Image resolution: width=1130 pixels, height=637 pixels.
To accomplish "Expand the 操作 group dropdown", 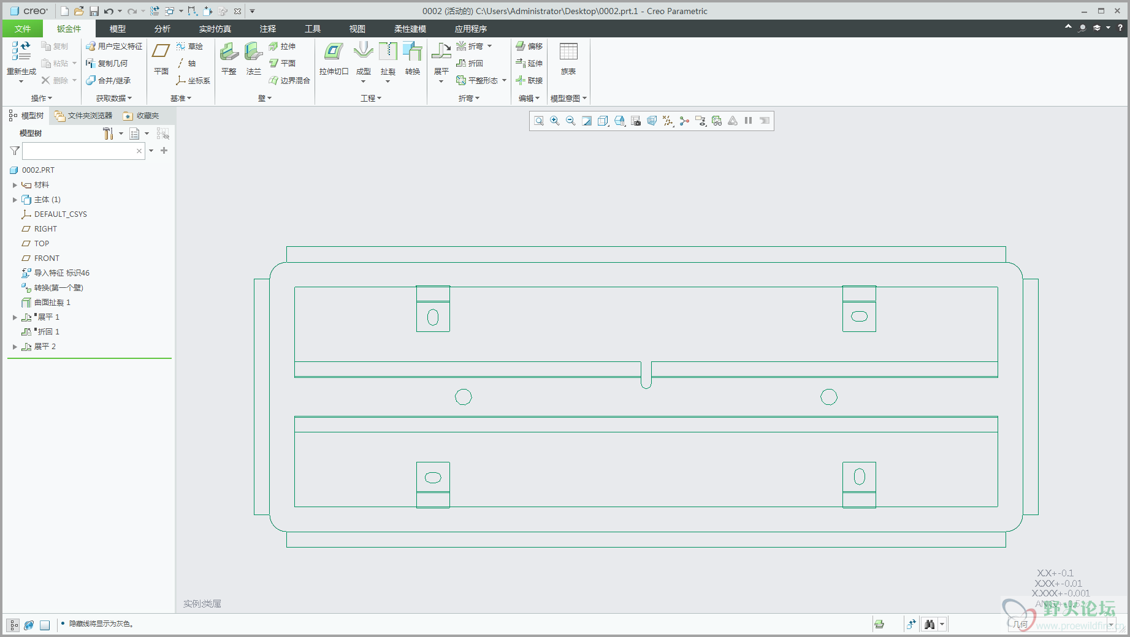I will (42, 98).
